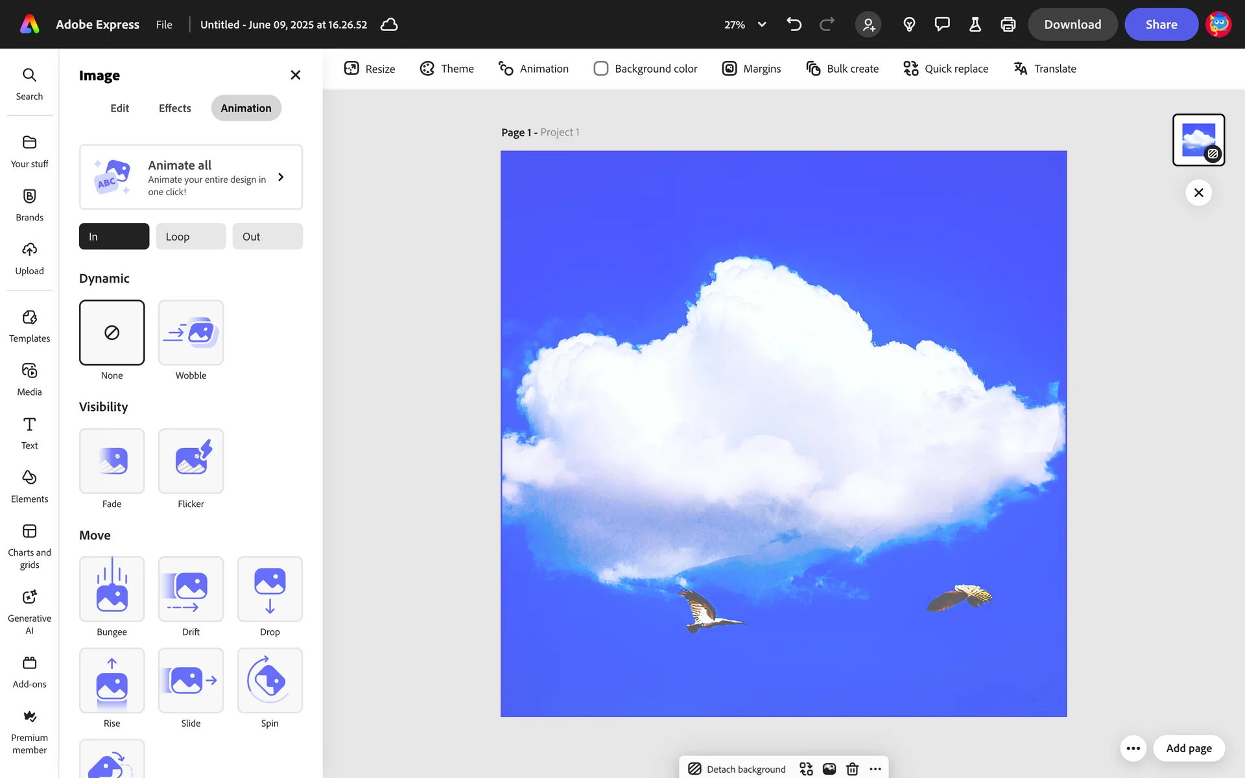
Task: Click the undo arrow
Action: [x=794, y=25]
